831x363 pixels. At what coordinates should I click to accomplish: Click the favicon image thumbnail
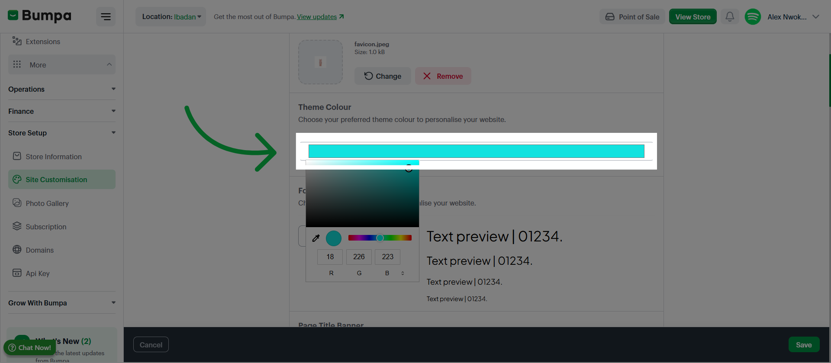[320, 62]
